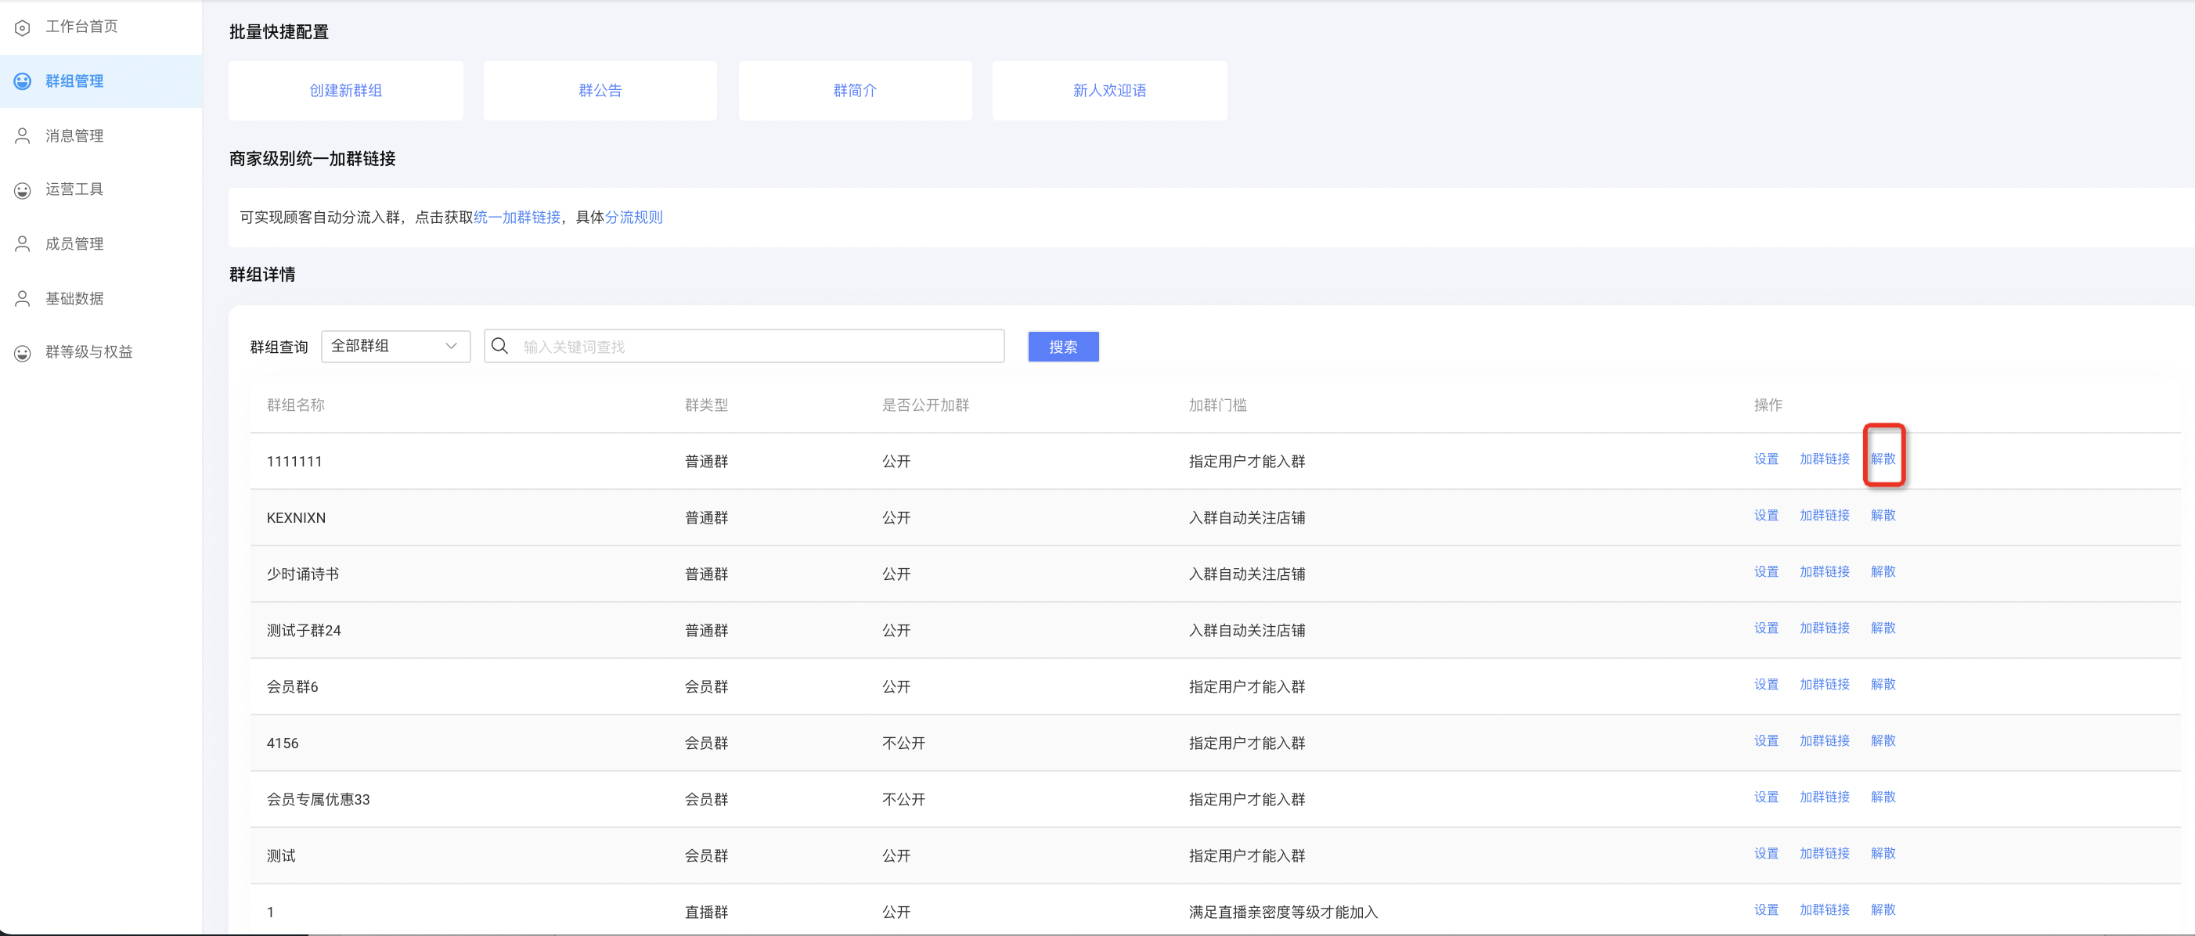2195x936 pixels.
Task: Click the blue 搜索 button
Action: click(1063, 347)
